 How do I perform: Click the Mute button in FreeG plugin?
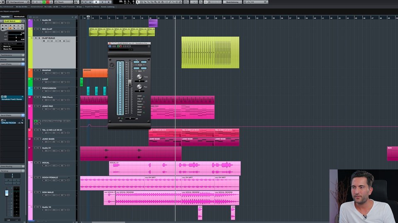(140, 107)
